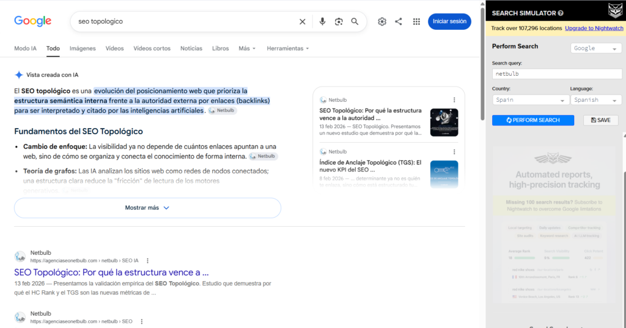Viewport: 626px width, 328px height.
Task: Open result SEO Topológico: Por qué la estructura vence
Action: (111, 273)
